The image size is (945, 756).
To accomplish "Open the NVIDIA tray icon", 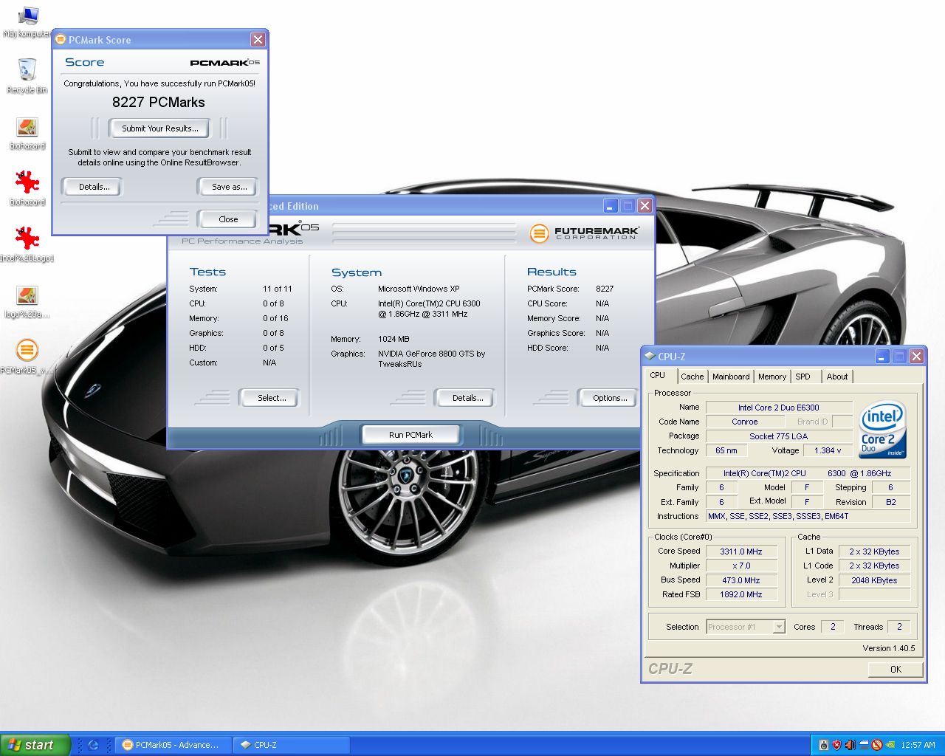I will point(890,745).
